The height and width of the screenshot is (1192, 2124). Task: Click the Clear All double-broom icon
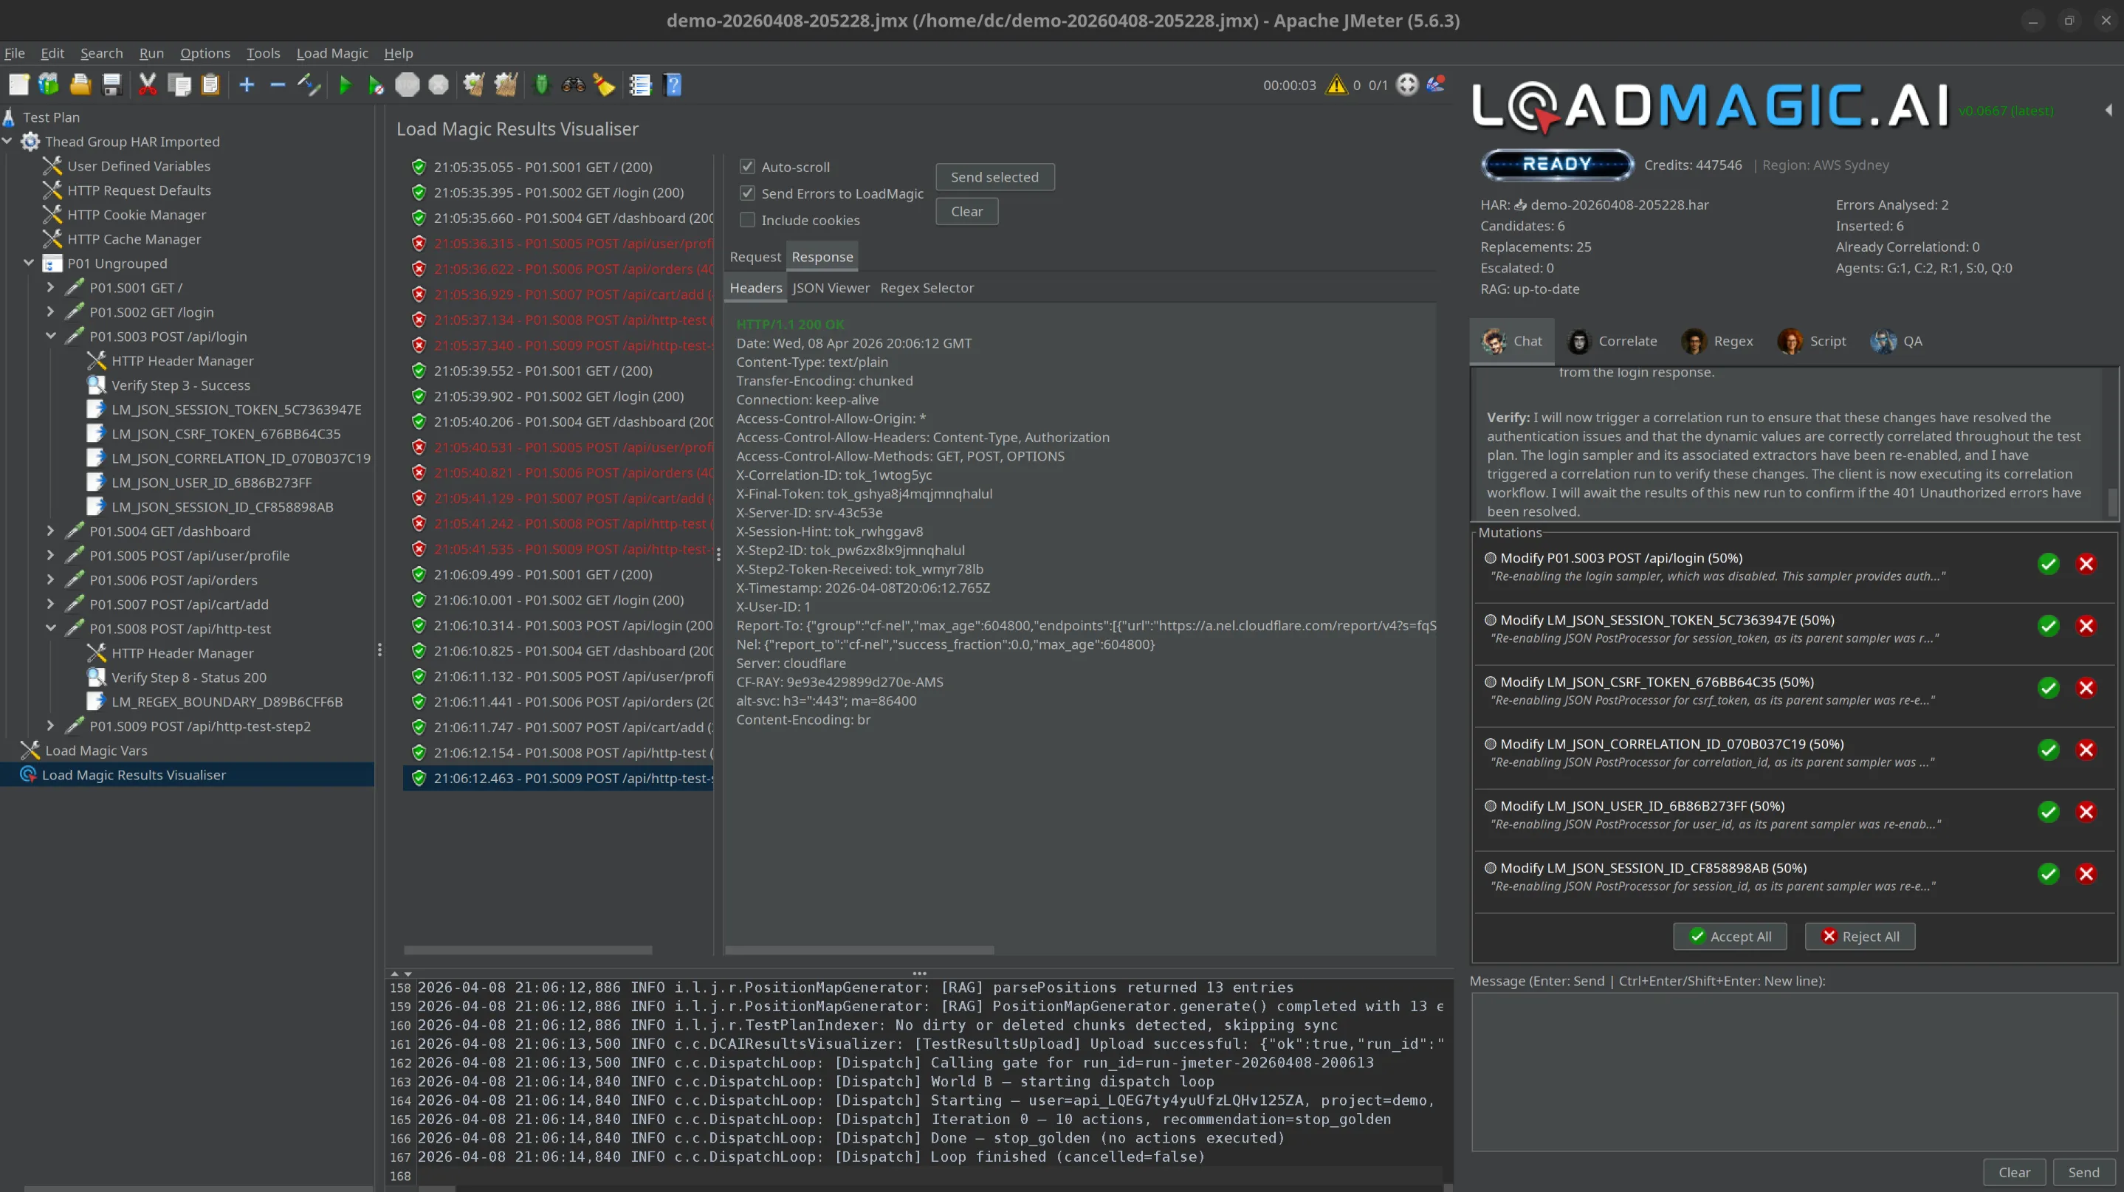click(506, 85)
